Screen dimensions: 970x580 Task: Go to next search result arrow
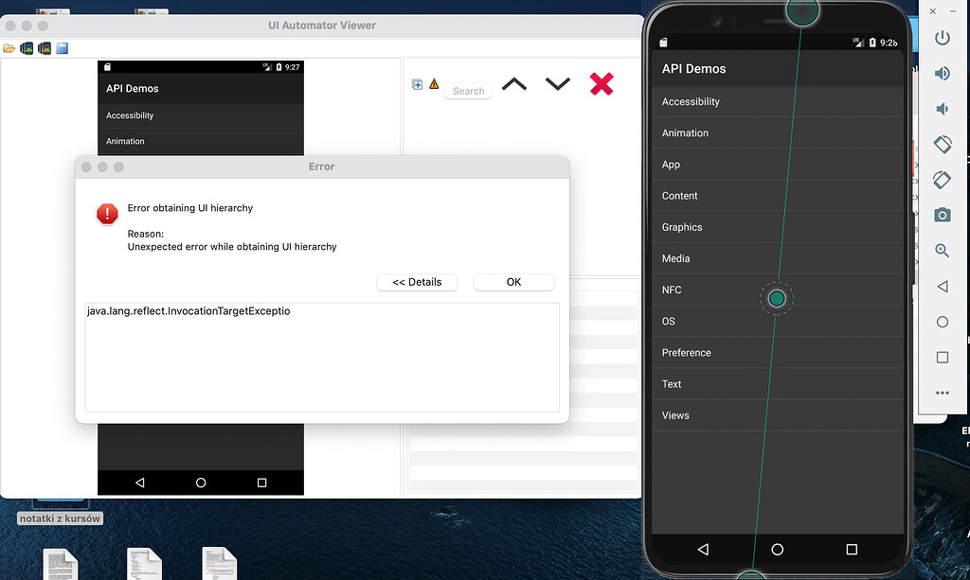tap(558, 84)
